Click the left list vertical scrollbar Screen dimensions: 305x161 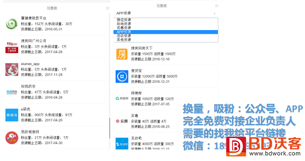coord(110,128)
